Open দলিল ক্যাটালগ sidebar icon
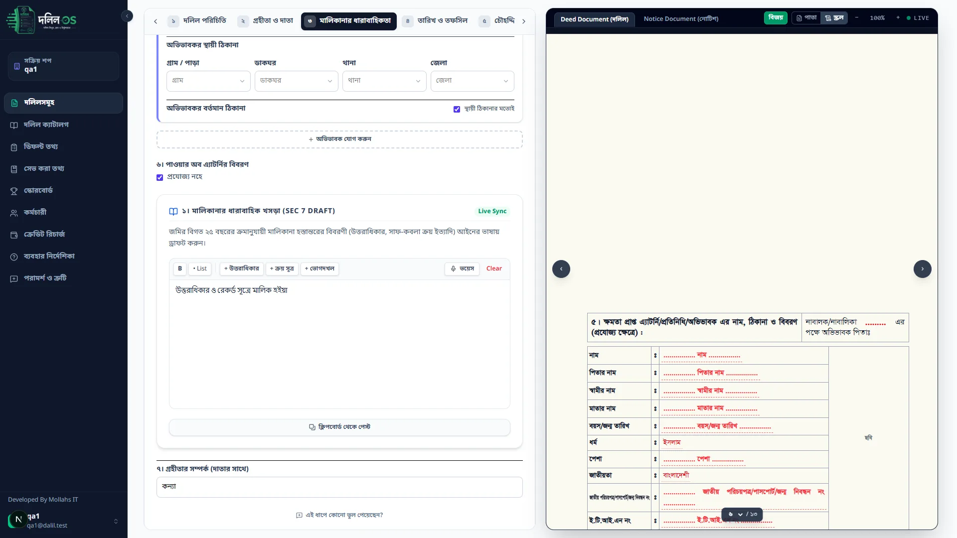The image size is (957, 538). pyautogui.click(x=14, y=125)
